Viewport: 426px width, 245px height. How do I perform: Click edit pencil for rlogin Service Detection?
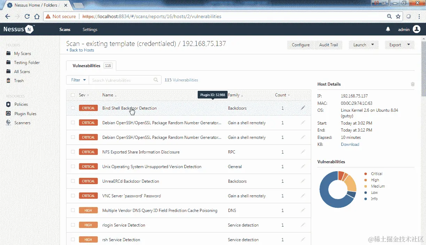(x=303, y=225)
